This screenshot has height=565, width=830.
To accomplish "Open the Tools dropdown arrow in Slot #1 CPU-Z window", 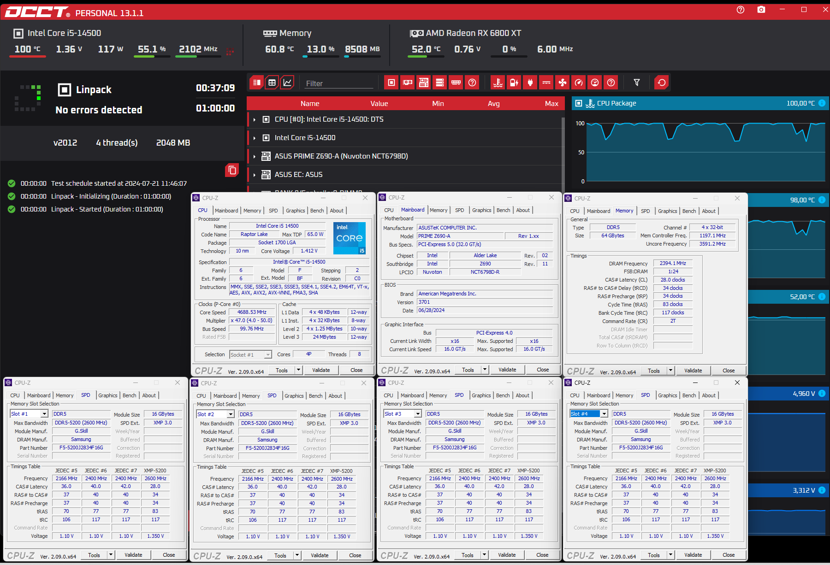I will (x=111, y=555).
